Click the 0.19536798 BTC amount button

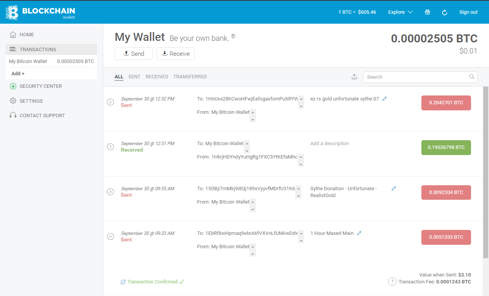click(446, 147)
